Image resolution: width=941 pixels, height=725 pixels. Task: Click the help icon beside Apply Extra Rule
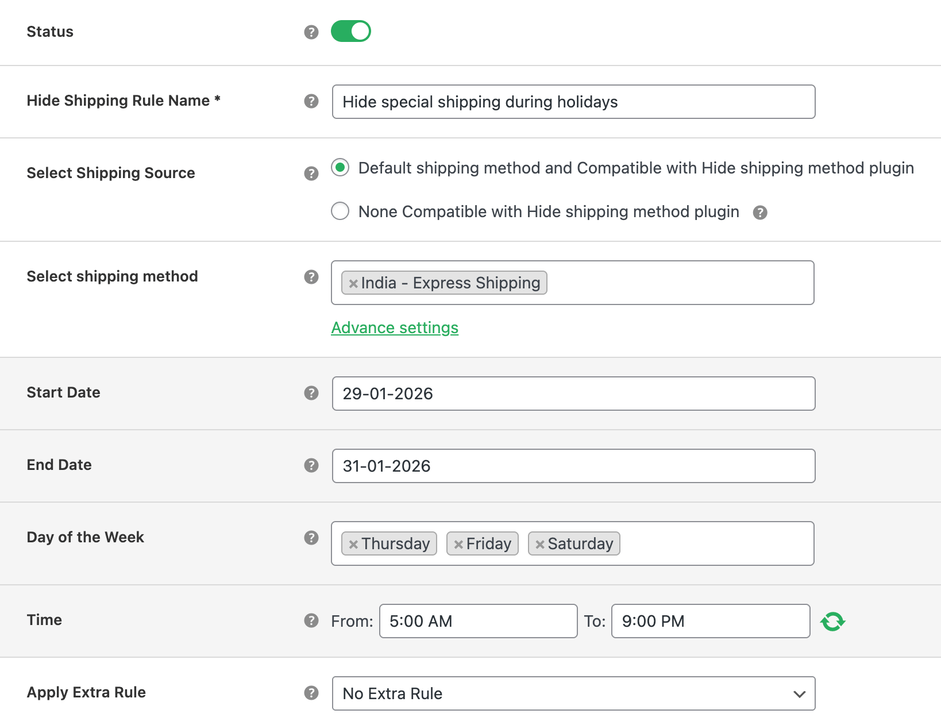point(311,693)
